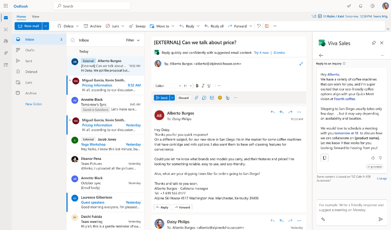
Task: Insert an emoji in the reply
Action: point(220,98)
